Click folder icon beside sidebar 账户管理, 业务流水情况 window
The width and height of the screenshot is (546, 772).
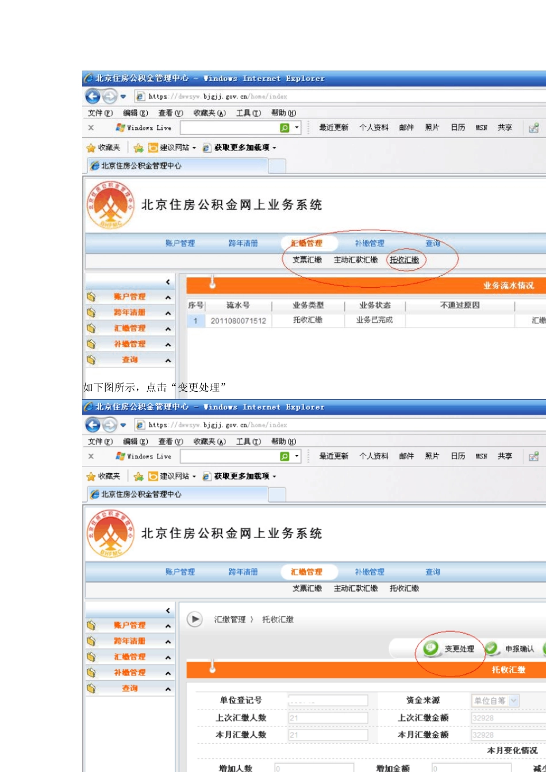[x=91, y=297]
